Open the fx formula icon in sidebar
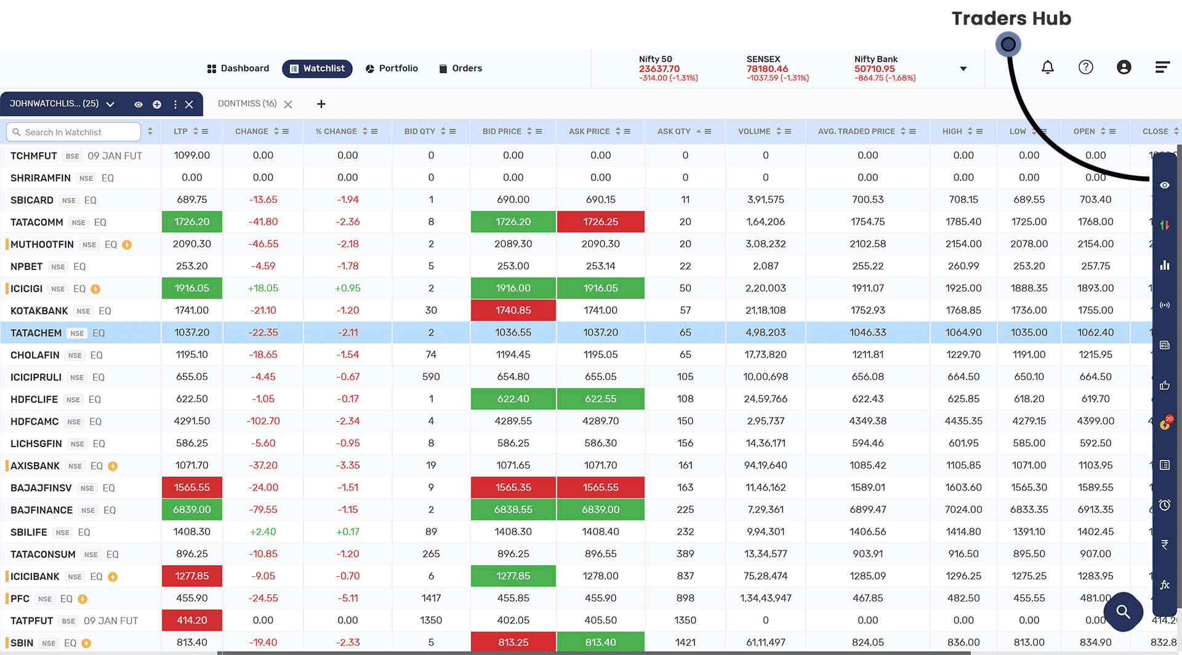 click(1164, 585)
